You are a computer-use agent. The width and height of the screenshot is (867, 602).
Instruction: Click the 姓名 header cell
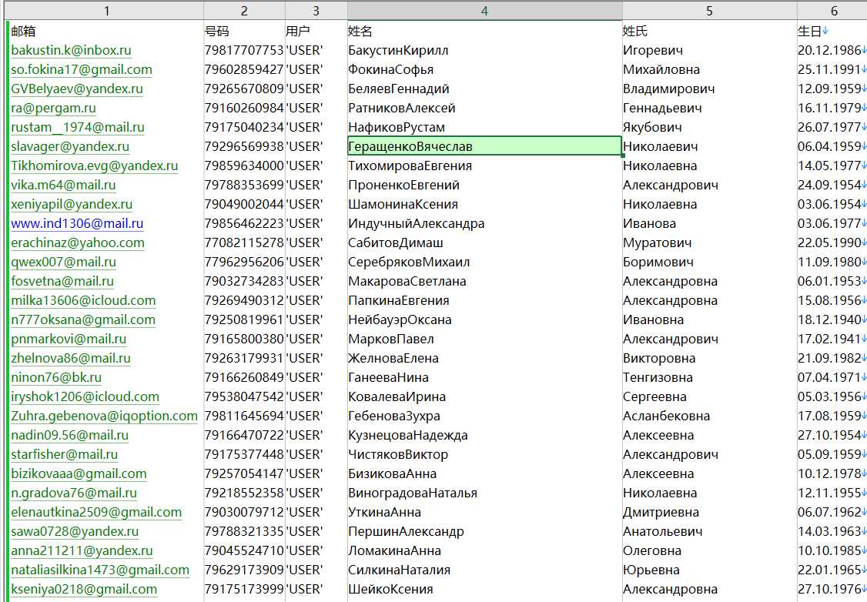(484, 31)
